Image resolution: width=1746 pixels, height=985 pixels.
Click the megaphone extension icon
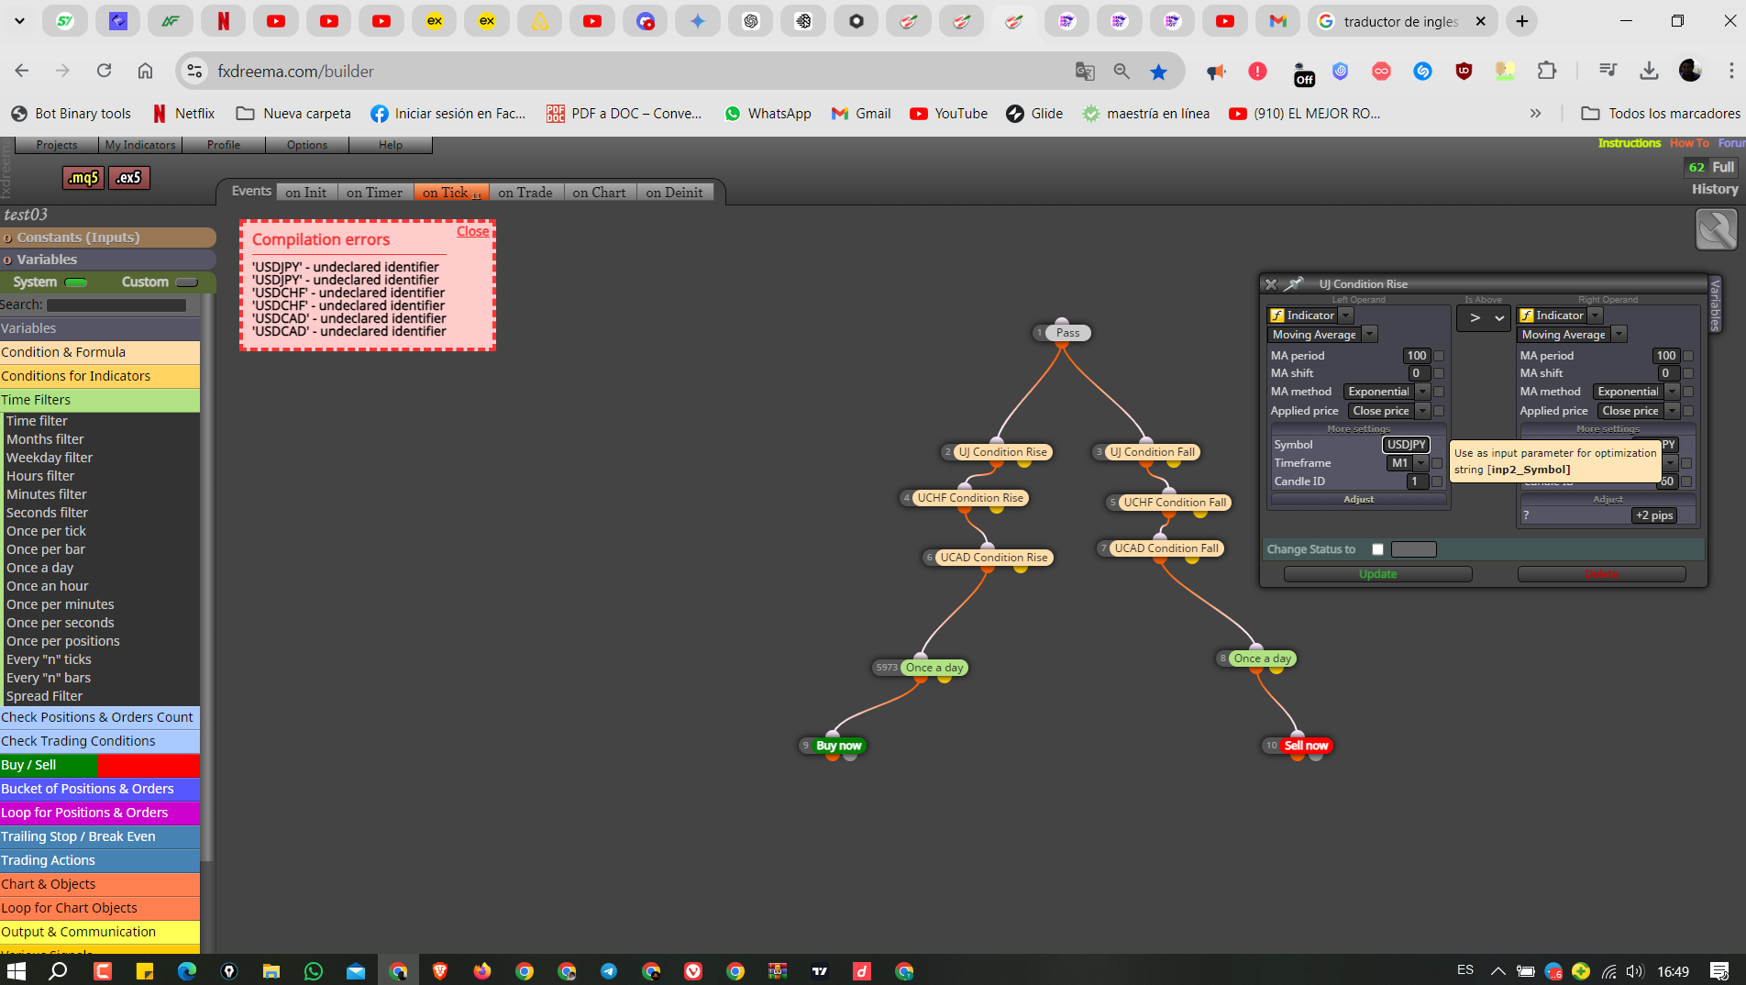[1216, 72]
